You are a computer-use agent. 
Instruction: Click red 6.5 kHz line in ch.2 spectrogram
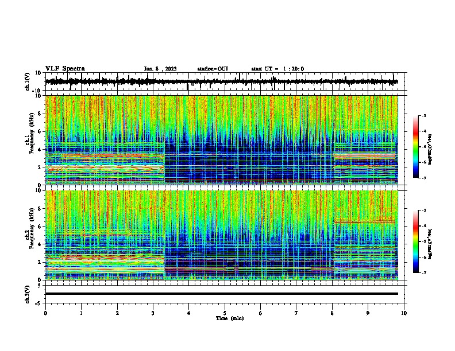[364, 222]
